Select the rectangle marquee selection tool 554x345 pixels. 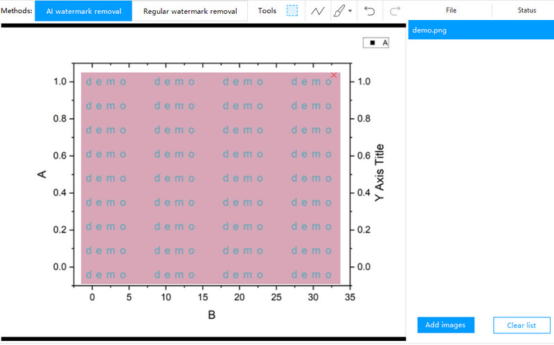pyautogui.click(x=292, y=11)
